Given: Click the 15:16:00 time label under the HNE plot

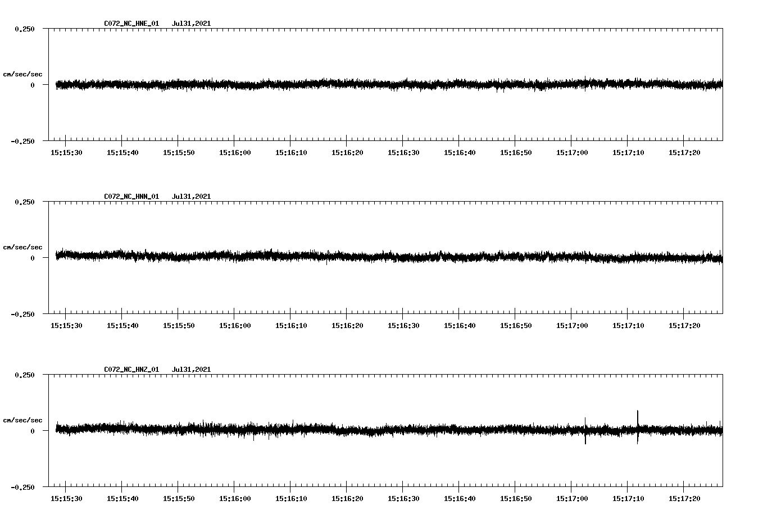Looking at the screenshot, I should pos(235,153).
